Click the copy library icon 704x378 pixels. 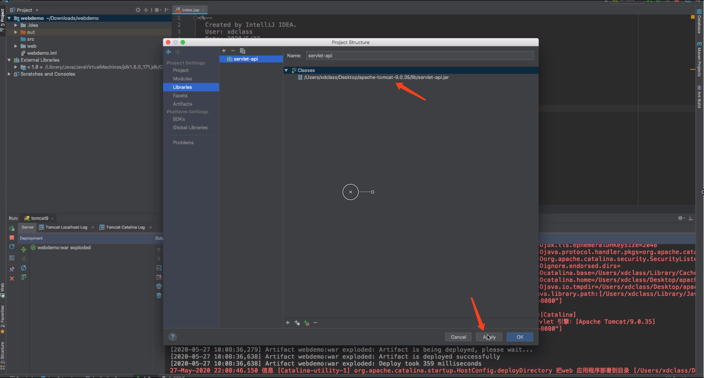tap(243, 51)
